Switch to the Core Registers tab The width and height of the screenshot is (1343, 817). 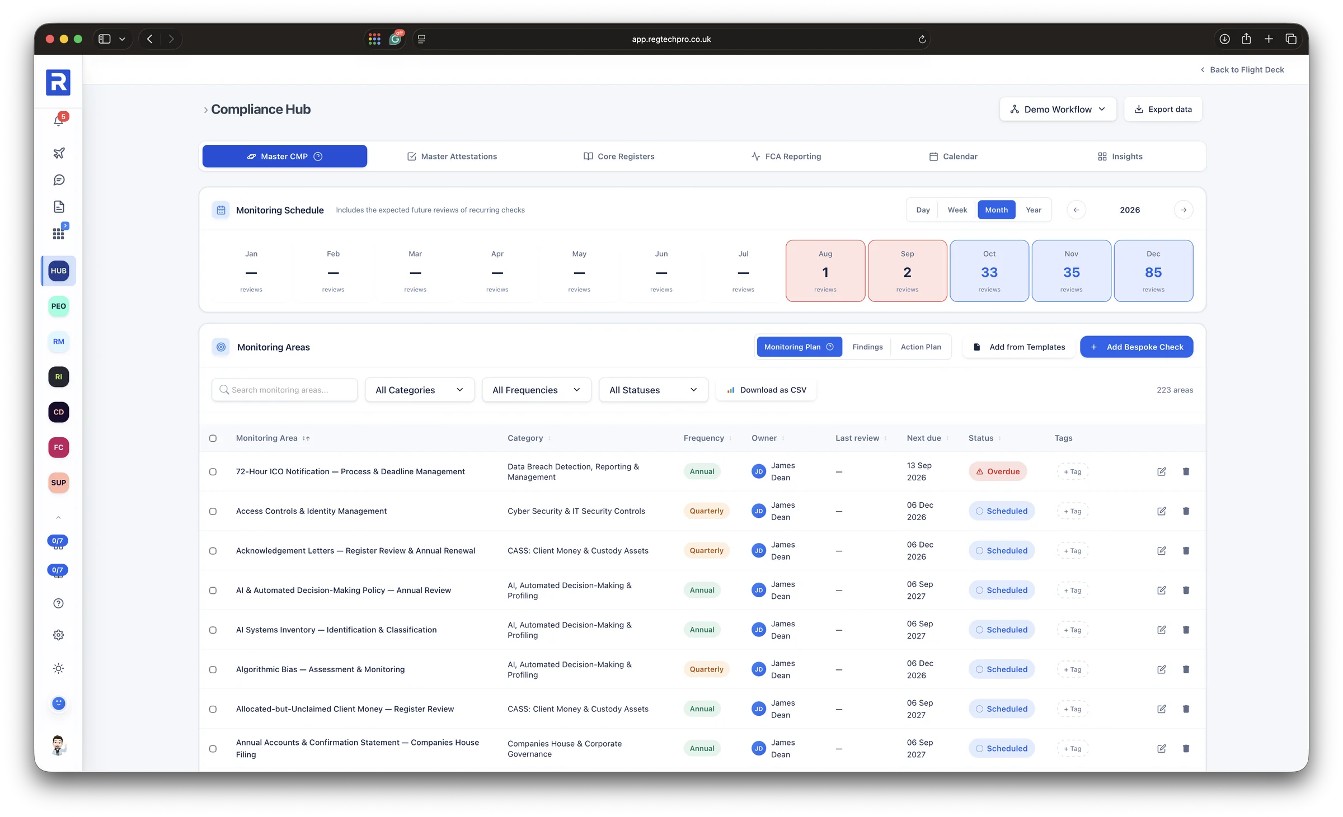[619, 157]
